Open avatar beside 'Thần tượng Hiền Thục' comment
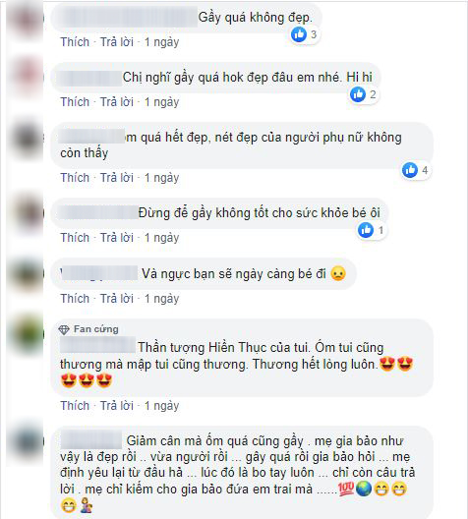The height and width of the screenshot is (519, 468). click(x=26, y=333)
